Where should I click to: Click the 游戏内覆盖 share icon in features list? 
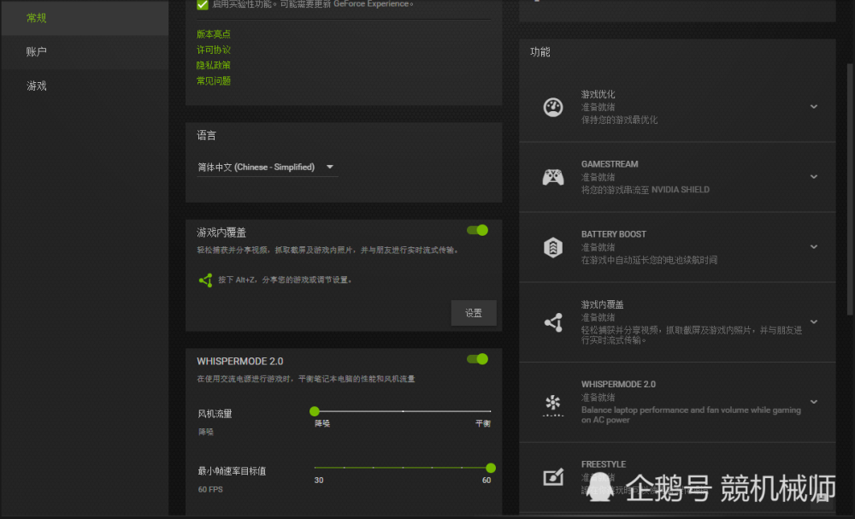[553, 322]
